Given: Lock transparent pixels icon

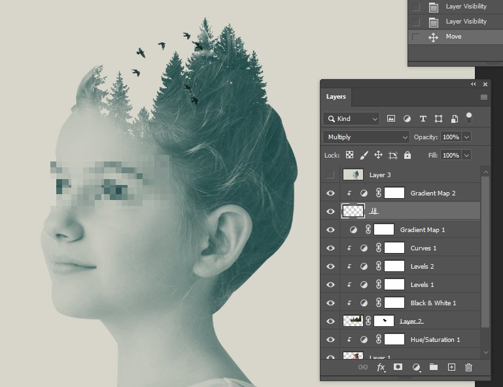Looking at the screenshot, I should pyautogui.click(x=349, y=155).
